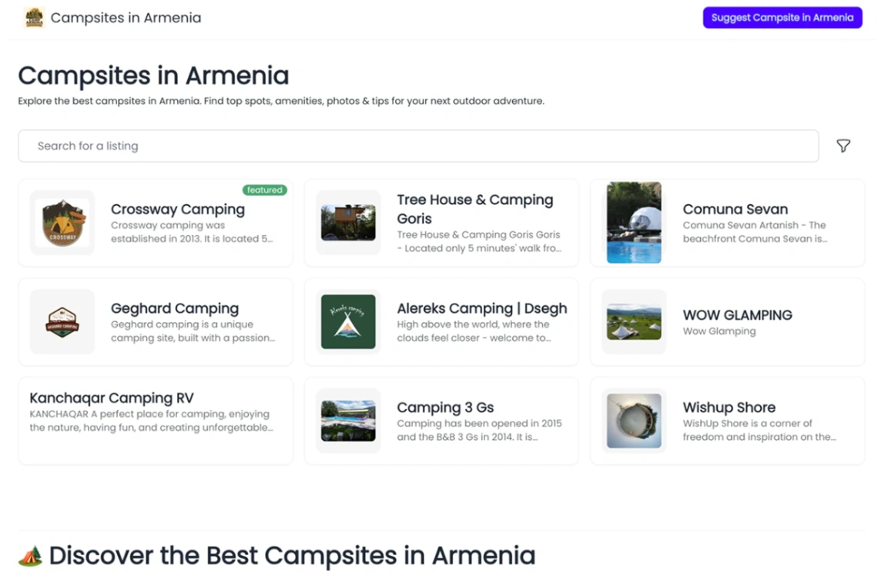
Task: Click text 'Geghard camping is a unique'
Action: 182,324
